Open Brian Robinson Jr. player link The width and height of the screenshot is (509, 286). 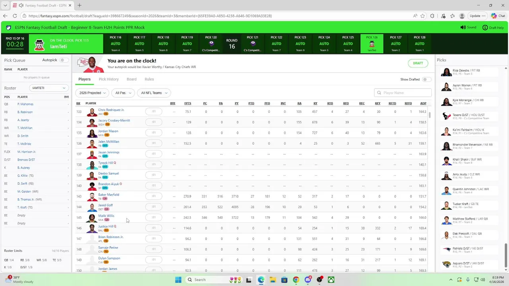[111, 237]
